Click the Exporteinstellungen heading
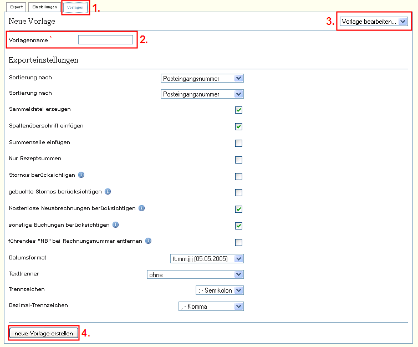Image resolution: width=418 pixels, height=347 pixels. pos(43,60)
